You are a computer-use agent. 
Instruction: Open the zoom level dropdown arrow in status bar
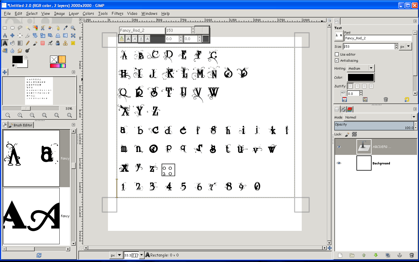tap(142, 255)
